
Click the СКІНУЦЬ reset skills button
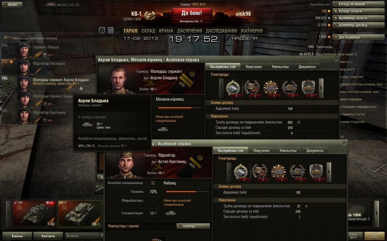click(193, 226)
